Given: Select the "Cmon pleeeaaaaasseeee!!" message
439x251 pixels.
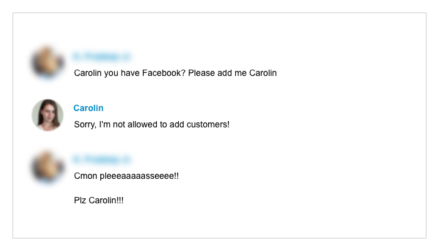Looking at the screenshot, I should (x=126, y=176).
